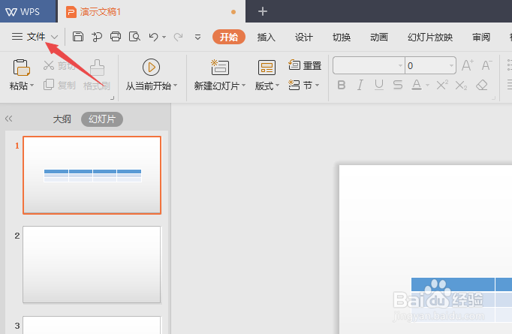
Task: Click the Save icon in quick toolbar
Action: [x=78, y=37]
